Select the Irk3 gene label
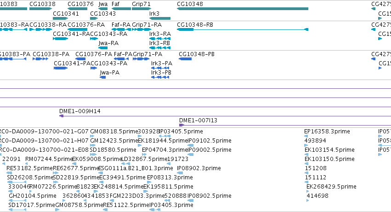The width and height of the screenshot is (391, 212). [x=154, y=13]
